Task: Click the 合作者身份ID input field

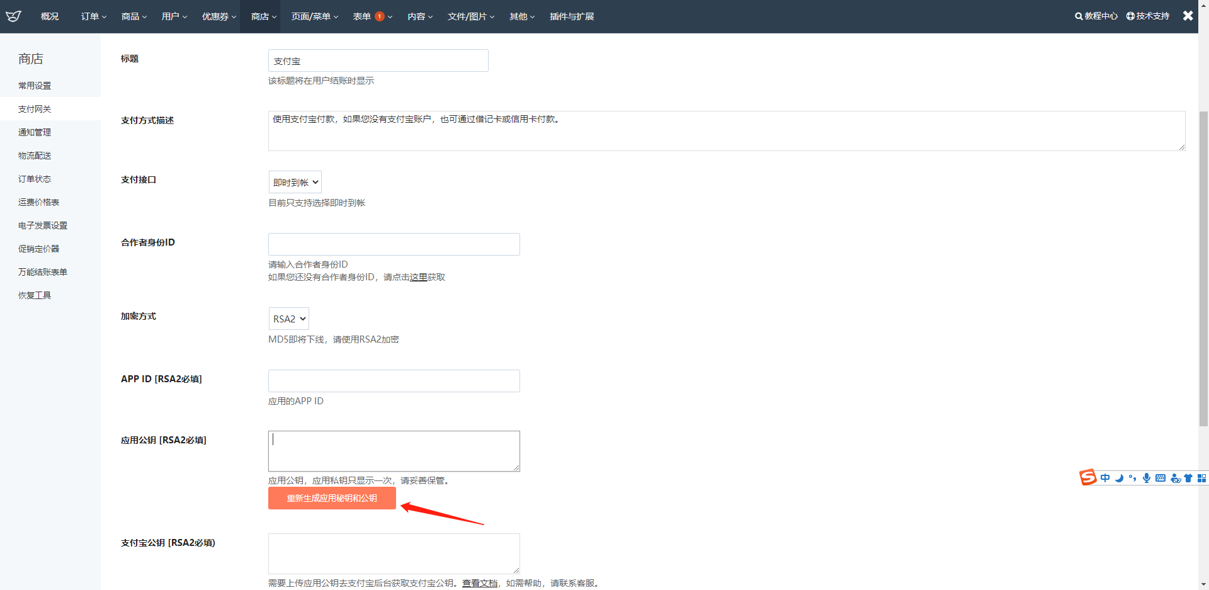Action: point(394,244)
